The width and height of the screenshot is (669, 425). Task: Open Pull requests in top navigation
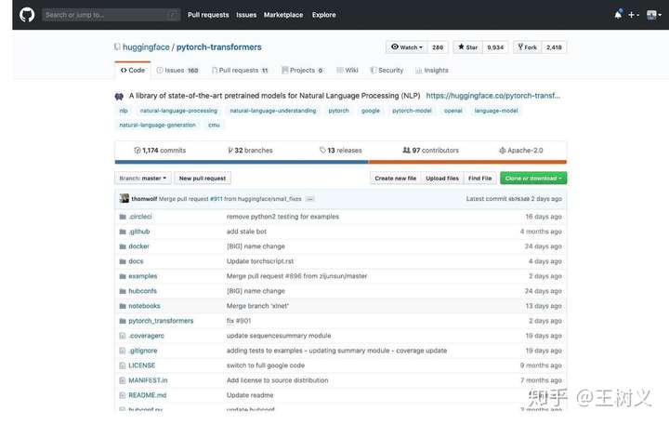point(208,15)
